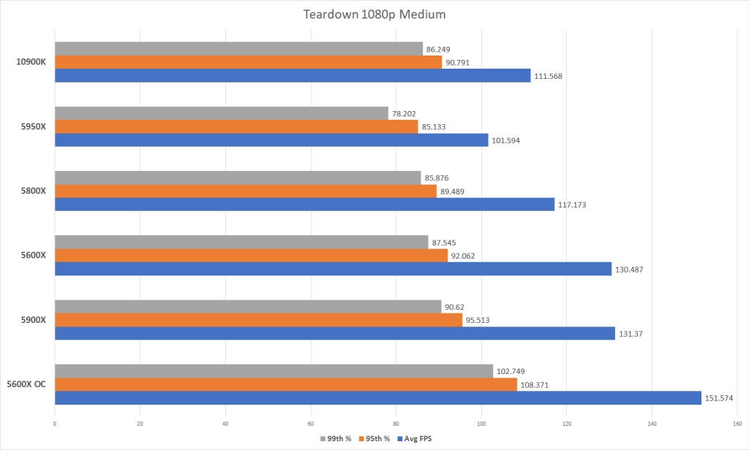Click the chart title Teardown 1080p Medium

[374, 15]
